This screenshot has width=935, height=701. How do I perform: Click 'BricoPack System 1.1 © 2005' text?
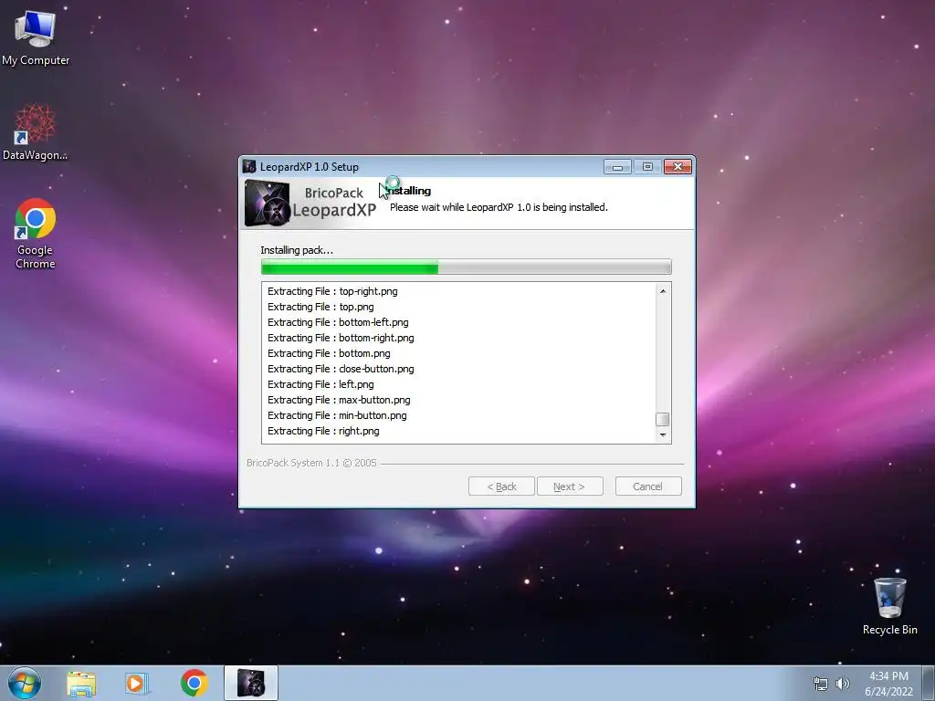pos(312,463)
